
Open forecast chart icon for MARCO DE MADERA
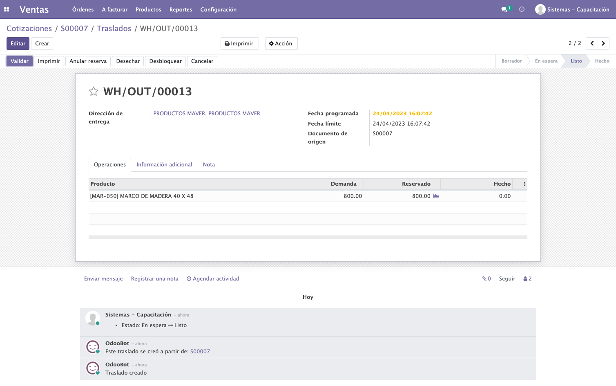tap(436, 196)
